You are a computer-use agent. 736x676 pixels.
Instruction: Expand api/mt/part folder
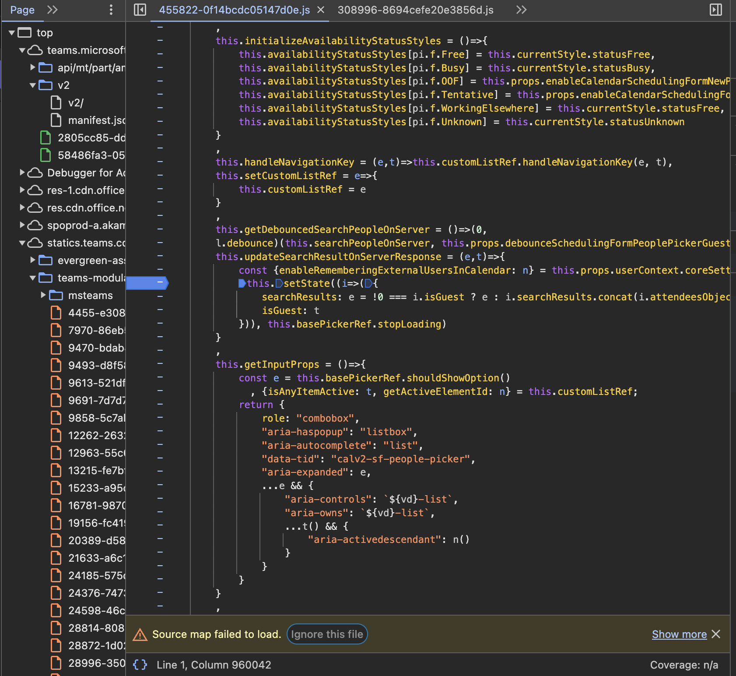[33, 67]
